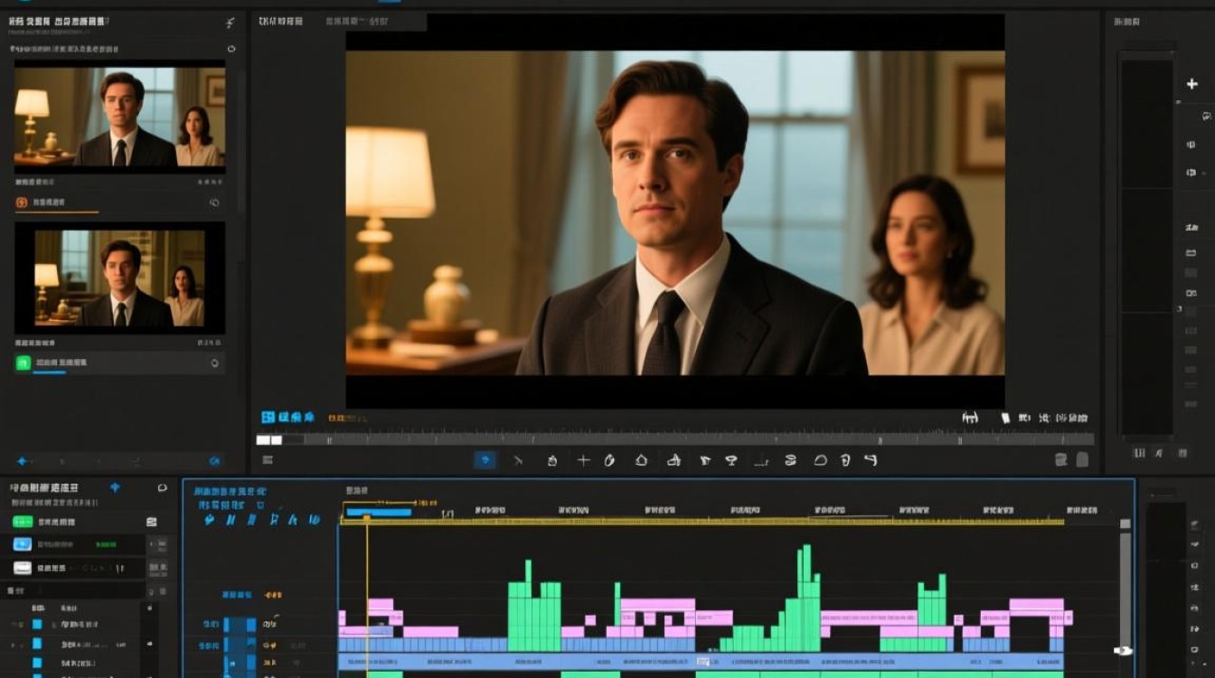Click the green icon under the second thumbnail
This screenshot has height=678, width=1215.
24,363
